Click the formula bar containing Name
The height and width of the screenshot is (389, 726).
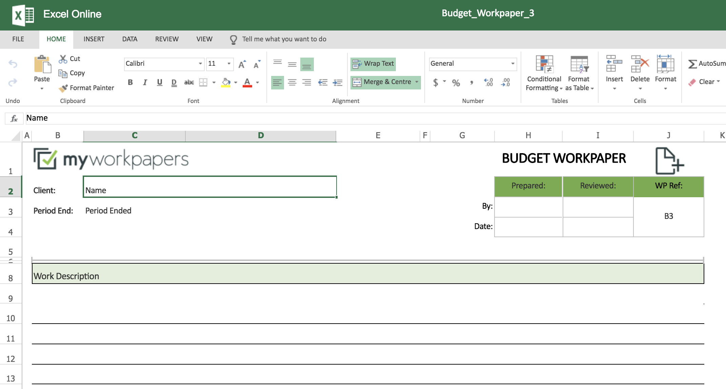pos(376,118)
